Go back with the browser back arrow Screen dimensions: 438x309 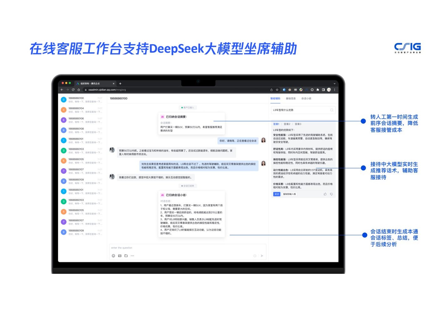pos(62,90)
